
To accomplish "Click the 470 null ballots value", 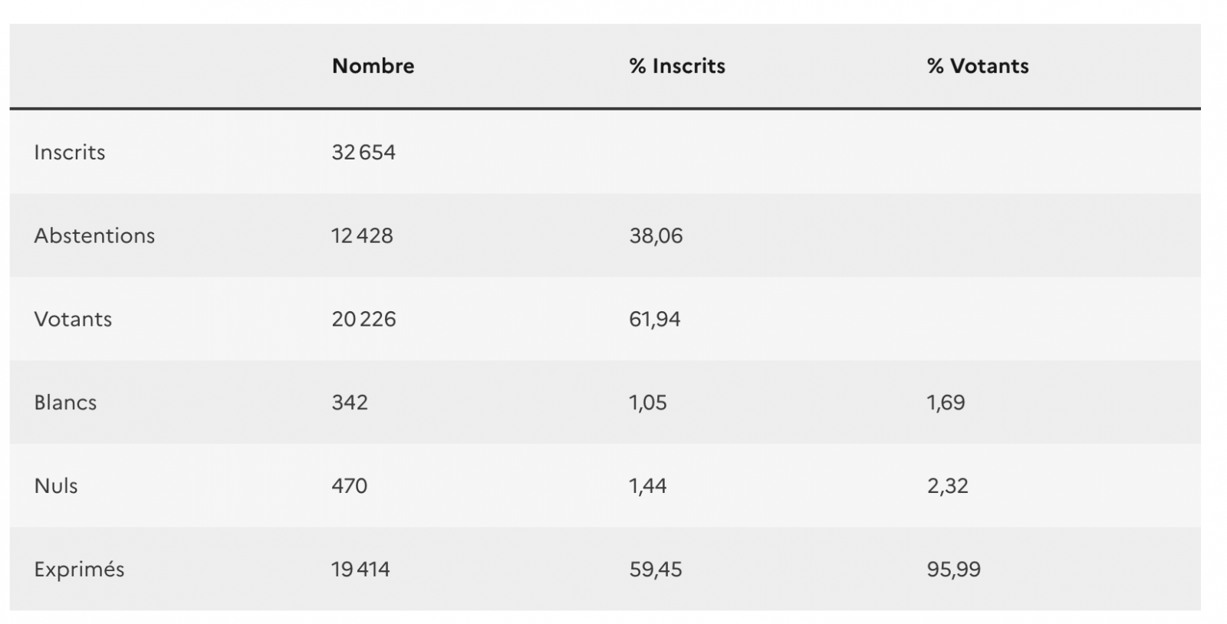I will (350, 486).
